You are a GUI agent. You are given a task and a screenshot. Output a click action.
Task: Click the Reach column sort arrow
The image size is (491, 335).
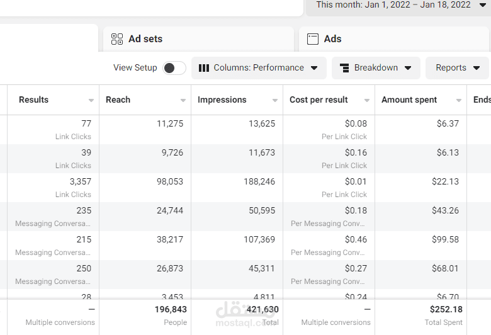[183, 101]
